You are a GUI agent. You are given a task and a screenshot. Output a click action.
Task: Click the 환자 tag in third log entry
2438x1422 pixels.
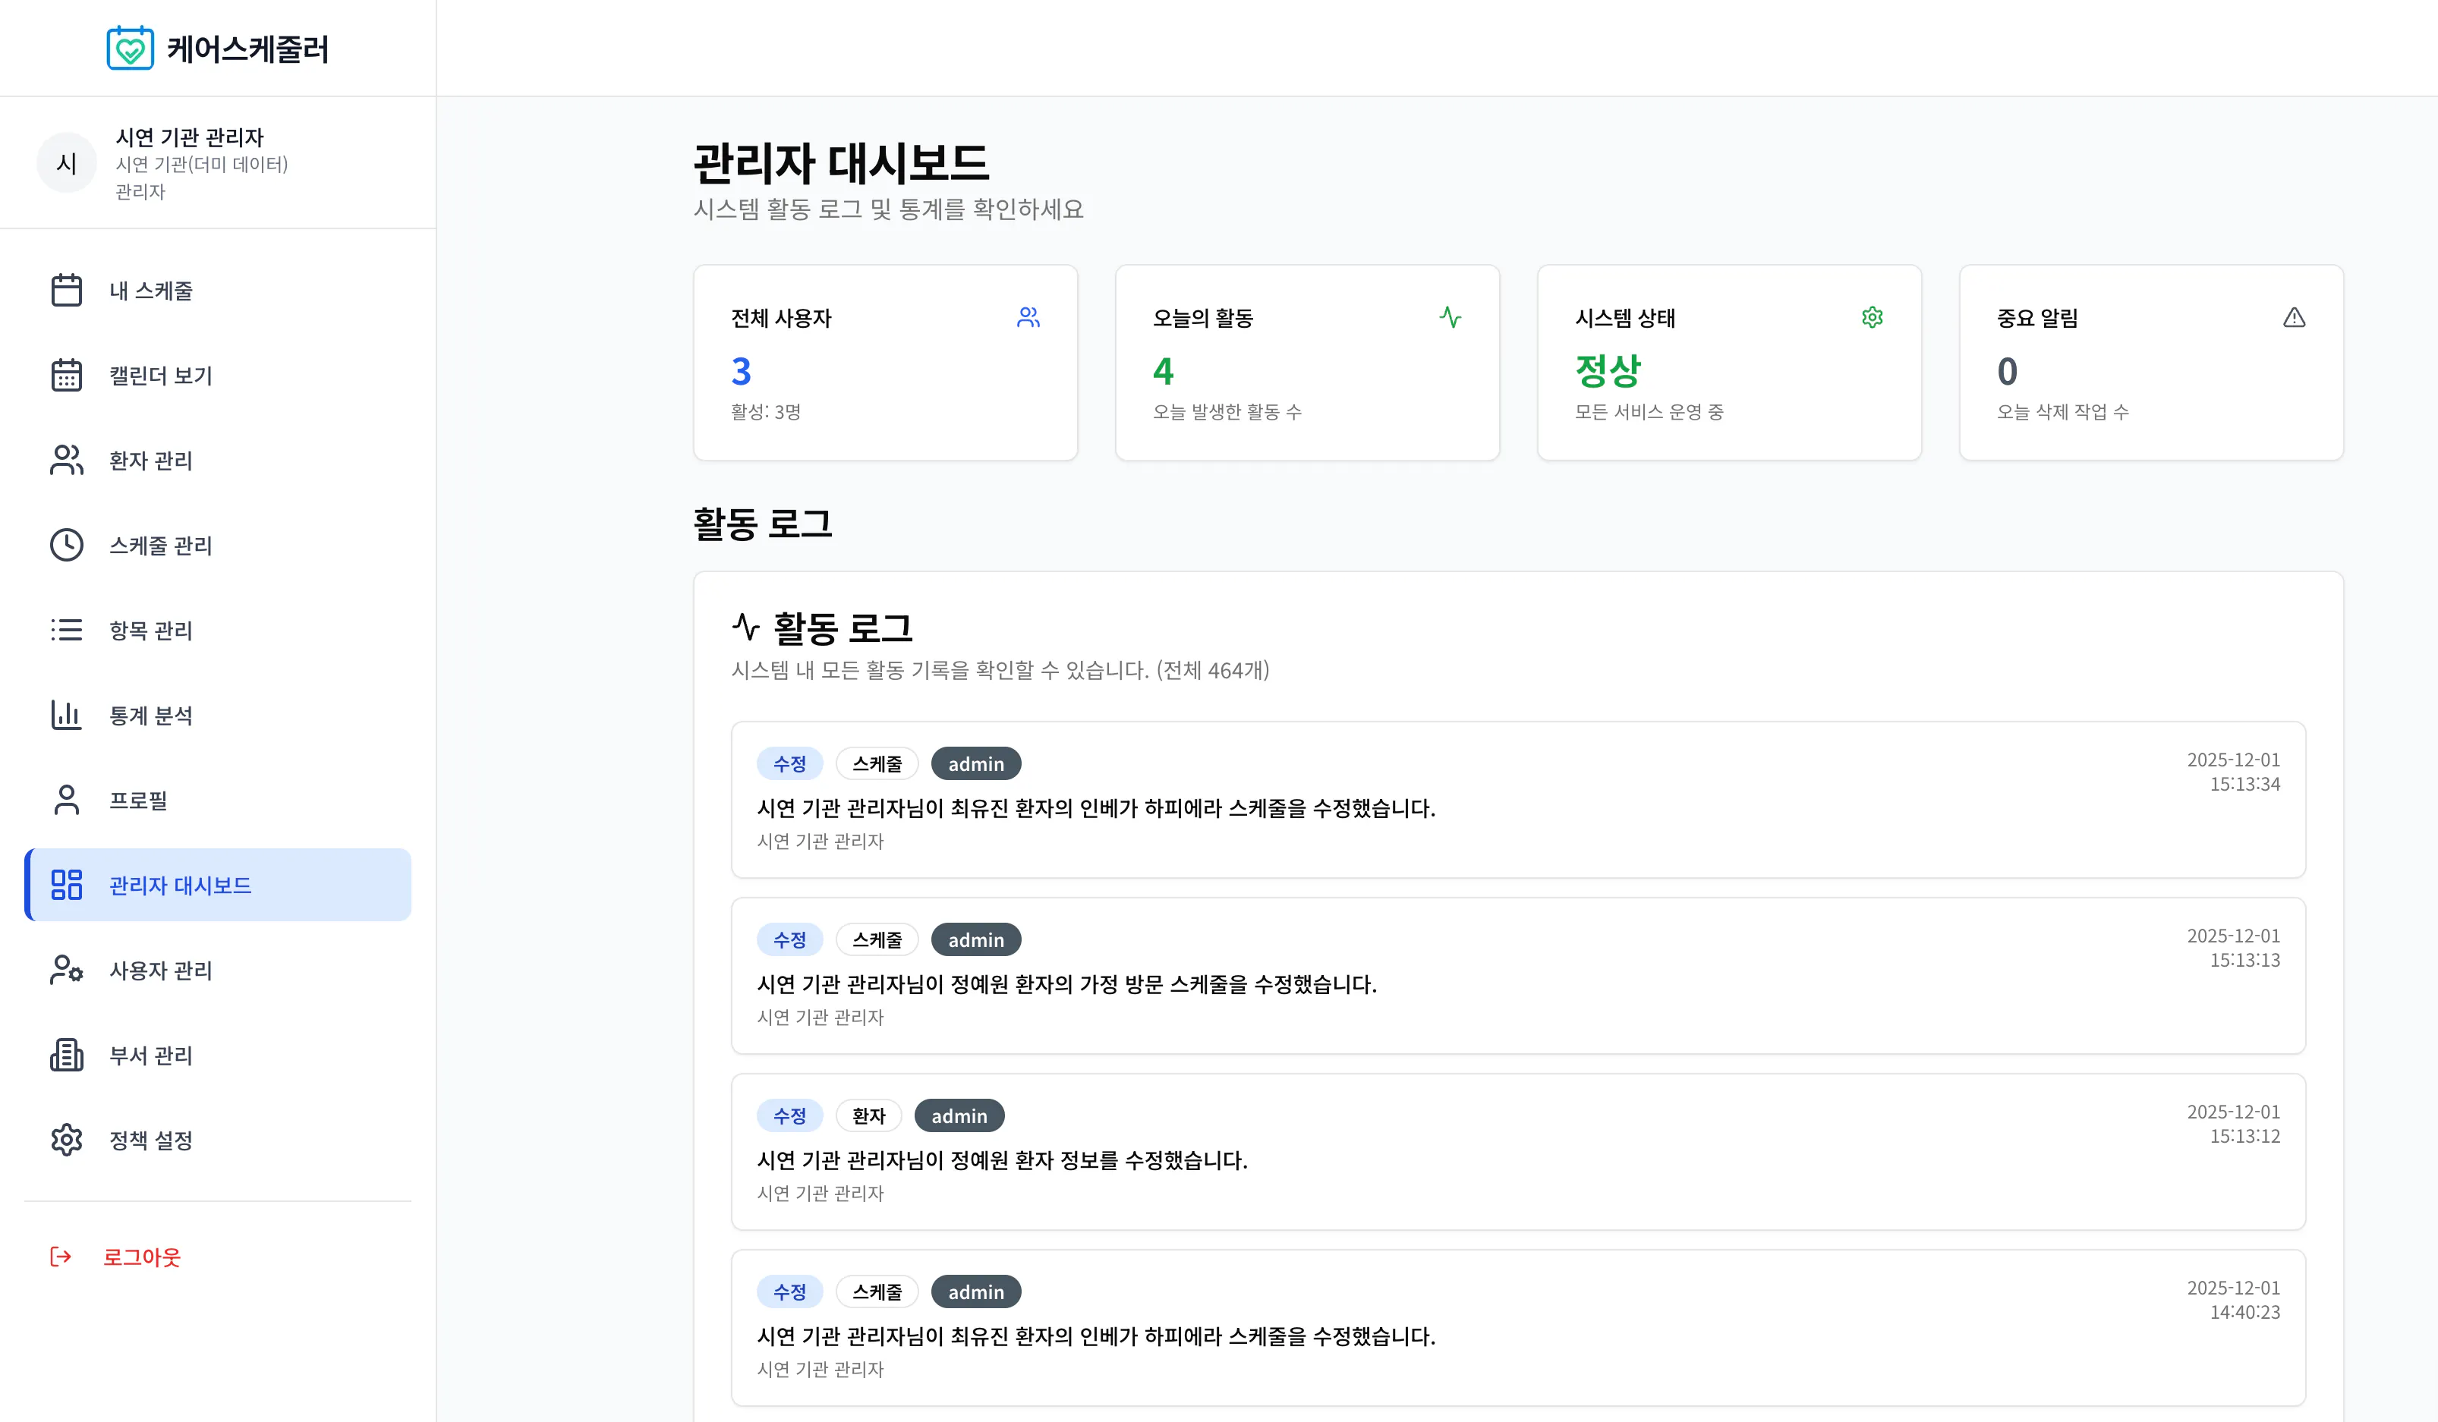point(868,1115)
